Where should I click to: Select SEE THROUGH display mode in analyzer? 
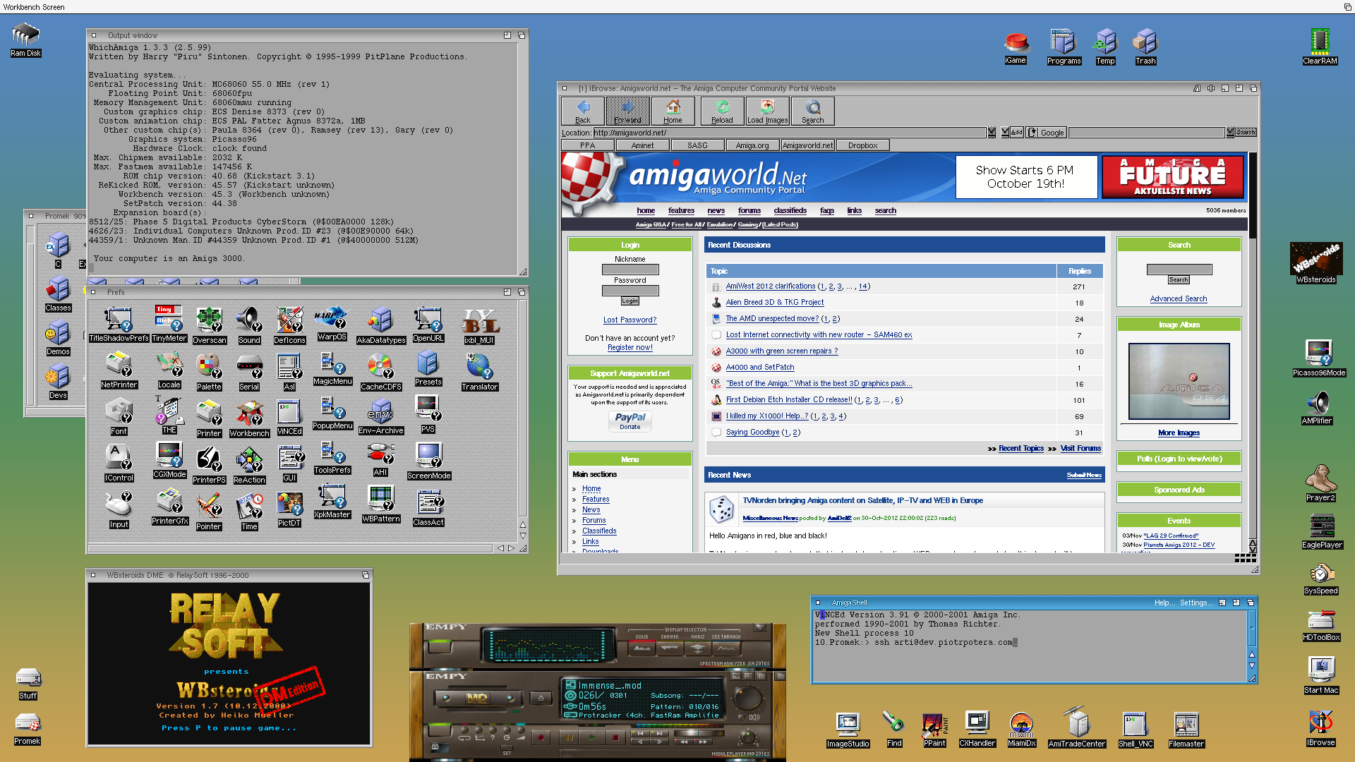point(726,648)
